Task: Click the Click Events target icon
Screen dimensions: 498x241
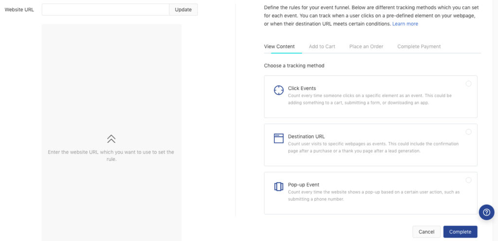Action: tap(279, 90)
